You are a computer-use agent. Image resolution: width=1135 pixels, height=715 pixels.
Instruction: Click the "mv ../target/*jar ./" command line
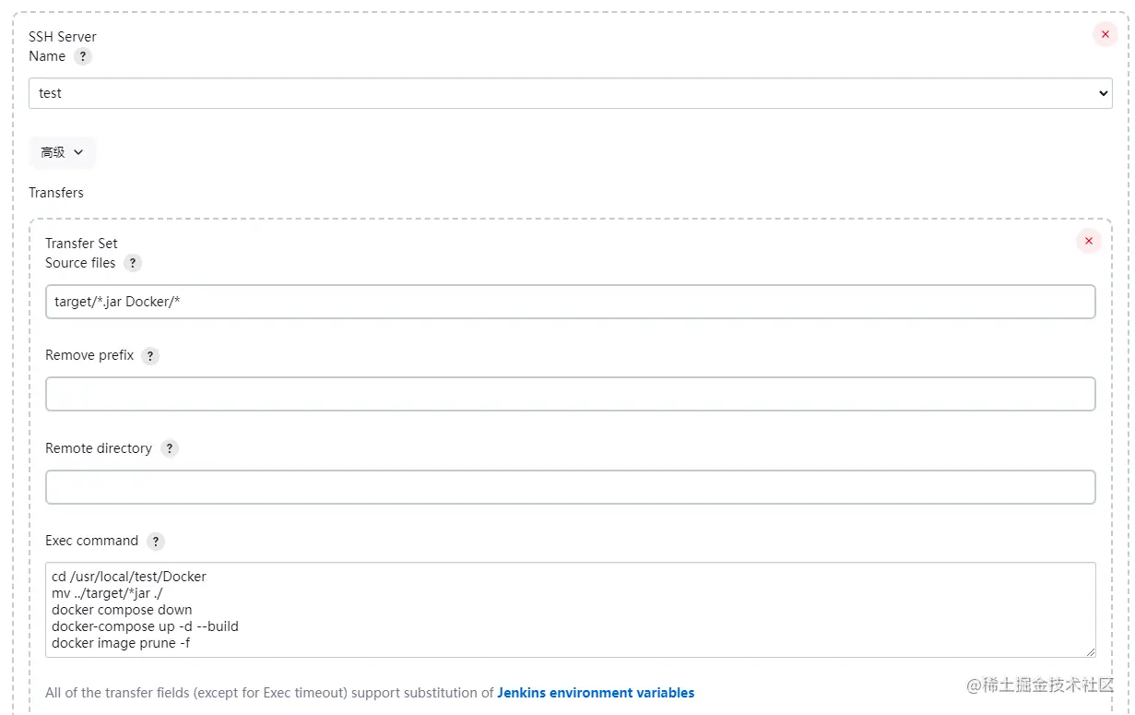pyautogui.click(x=107, y=593)
